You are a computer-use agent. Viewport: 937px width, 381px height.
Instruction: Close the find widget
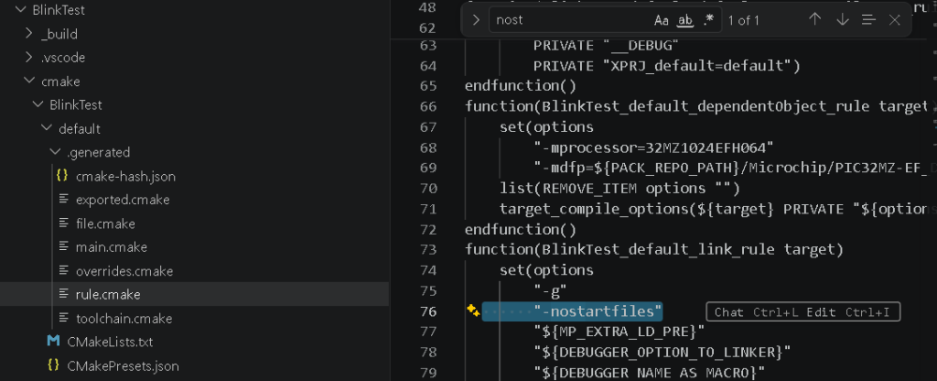[x=895, y=20]
